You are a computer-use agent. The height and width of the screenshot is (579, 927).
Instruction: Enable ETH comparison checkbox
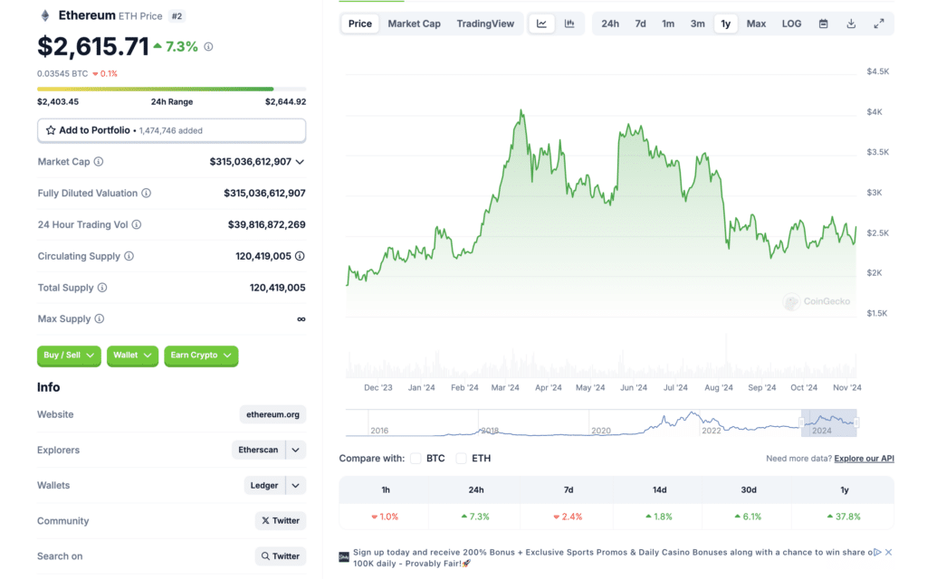click(x=461, y=459)
